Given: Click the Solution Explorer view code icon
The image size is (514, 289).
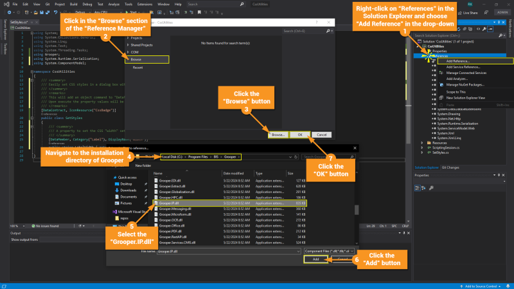Looking at the screenshot, I should point(478,29).
